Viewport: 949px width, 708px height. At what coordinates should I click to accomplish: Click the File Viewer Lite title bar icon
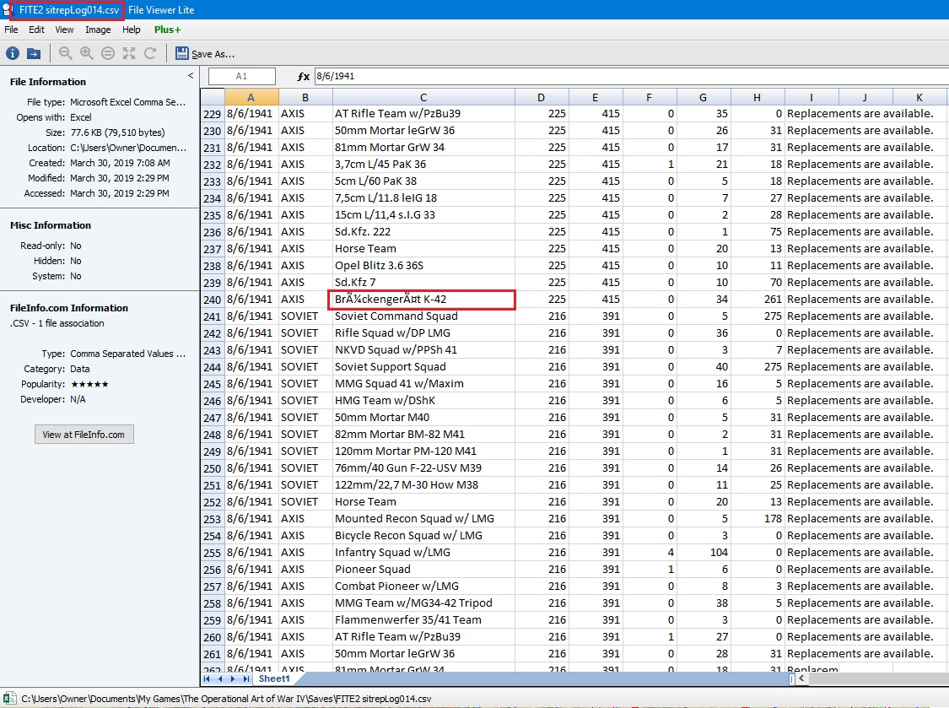pos(7,9)
